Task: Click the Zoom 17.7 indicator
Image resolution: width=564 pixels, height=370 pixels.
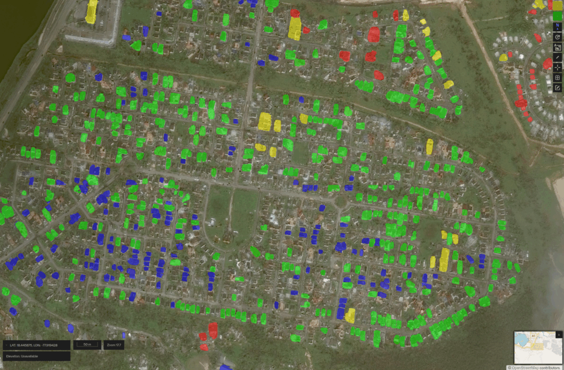Action: pos(113,345)
